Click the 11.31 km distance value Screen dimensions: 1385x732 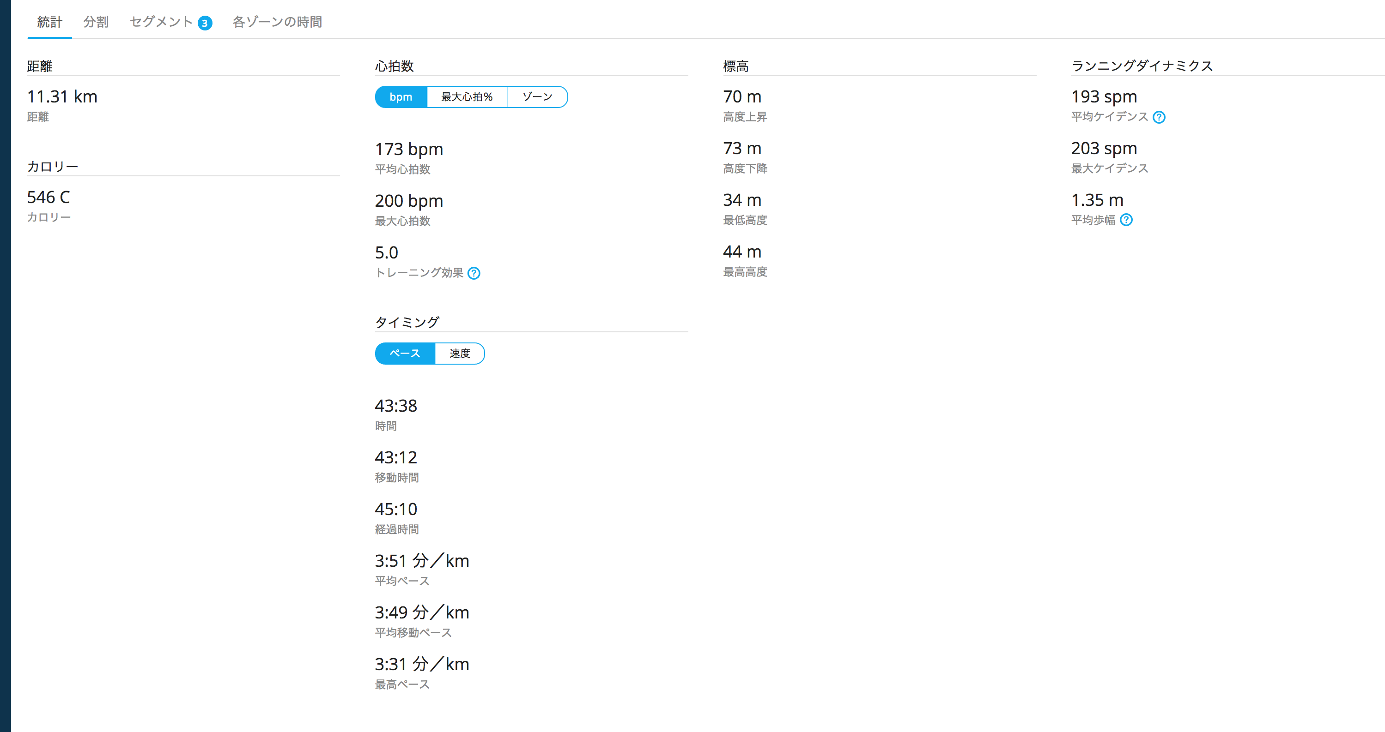point(62,96)
